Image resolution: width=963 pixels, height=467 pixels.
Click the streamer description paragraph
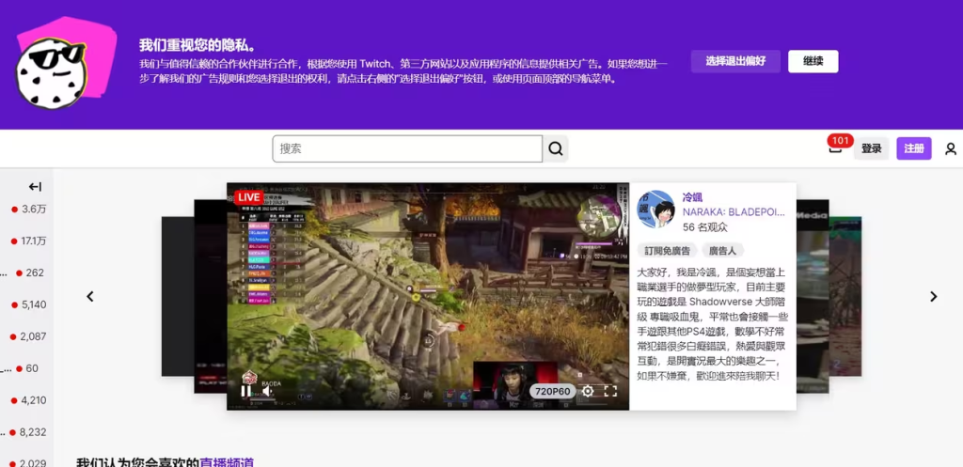[x=713, y=323]
